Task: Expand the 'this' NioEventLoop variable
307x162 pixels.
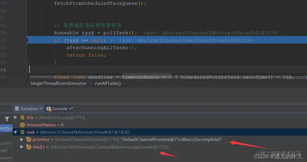Action: point(16,117)
